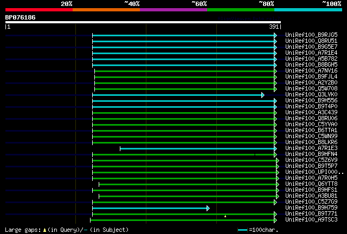Click the purple ~60% identity legend segment
The height and width of the screenshot is (234, 347).
[x=173, y=10]
